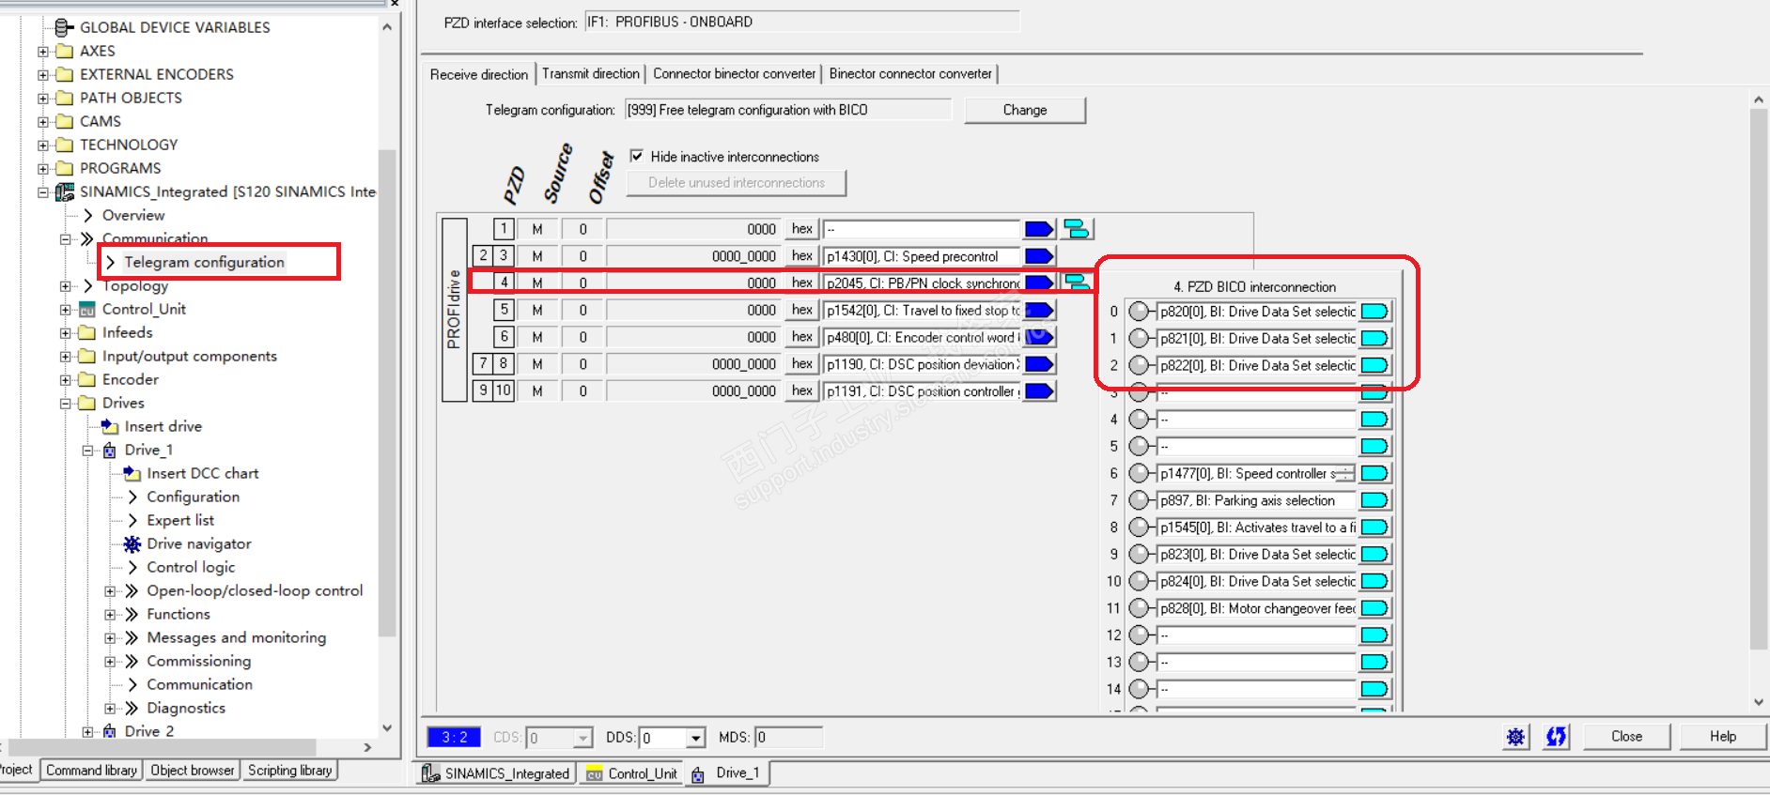Expand the PROGRAMS folder
Viewport: 1770px width, 795px height.
(x=43, y=169)
